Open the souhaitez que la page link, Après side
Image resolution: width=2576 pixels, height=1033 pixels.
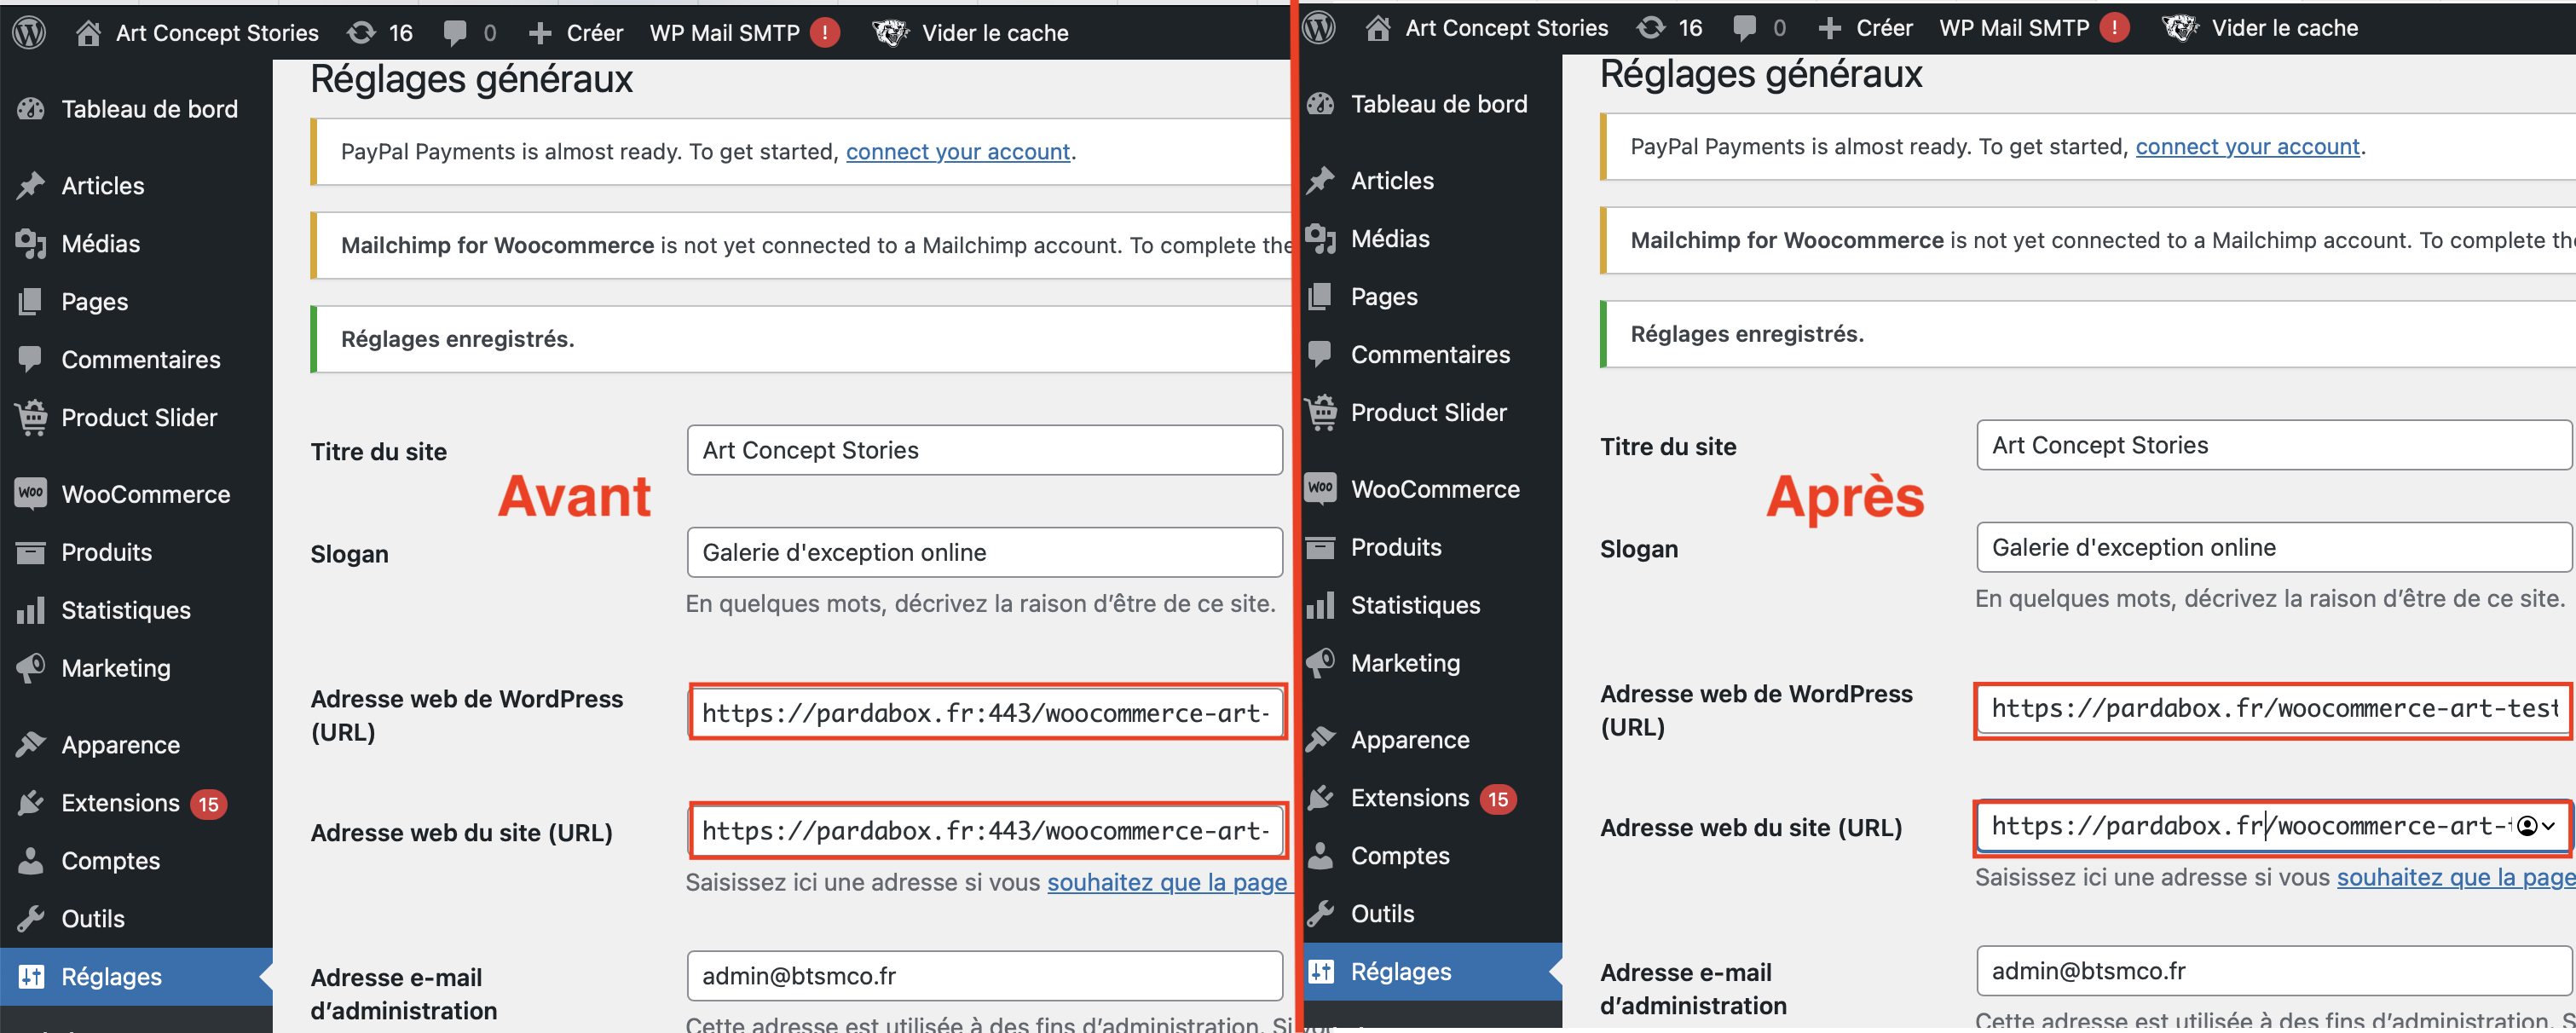tap(2456, 878)
